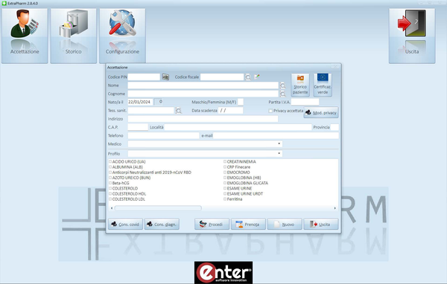Open the Certificaz. verde icon button
This screenshot has width=447, height=284.
coord(323,85)
